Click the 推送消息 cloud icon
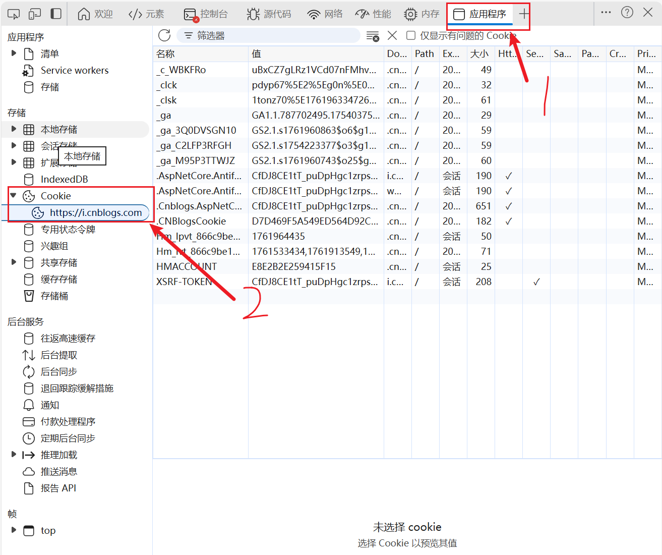The height and width of the screenshot is (555, 662). pyautogui.click(x=29, y=472)
